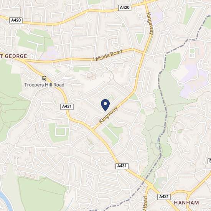
Task: Click the blue river in the bottom corner
Action: click(5, 201)
